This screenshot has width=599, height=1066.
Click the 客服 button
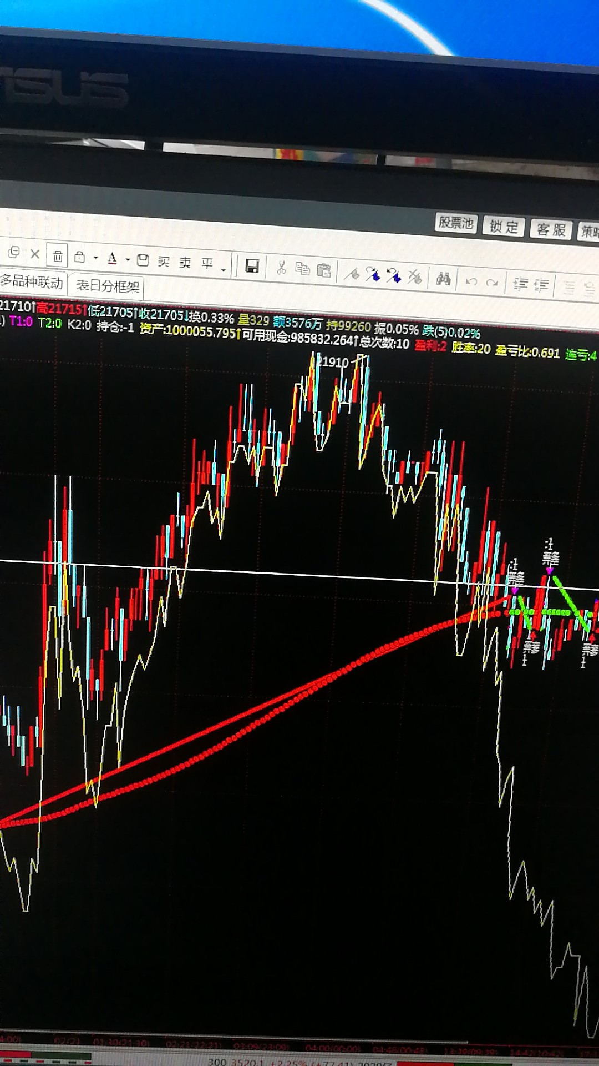click(551, 229)
